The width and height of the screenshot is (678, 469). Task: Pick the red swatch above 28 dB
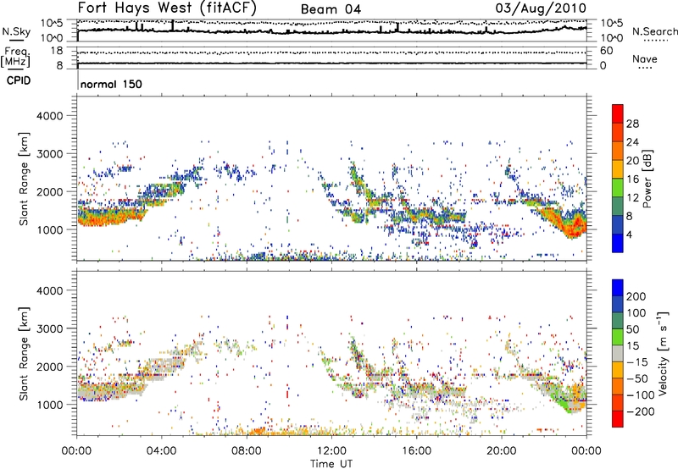618,113
